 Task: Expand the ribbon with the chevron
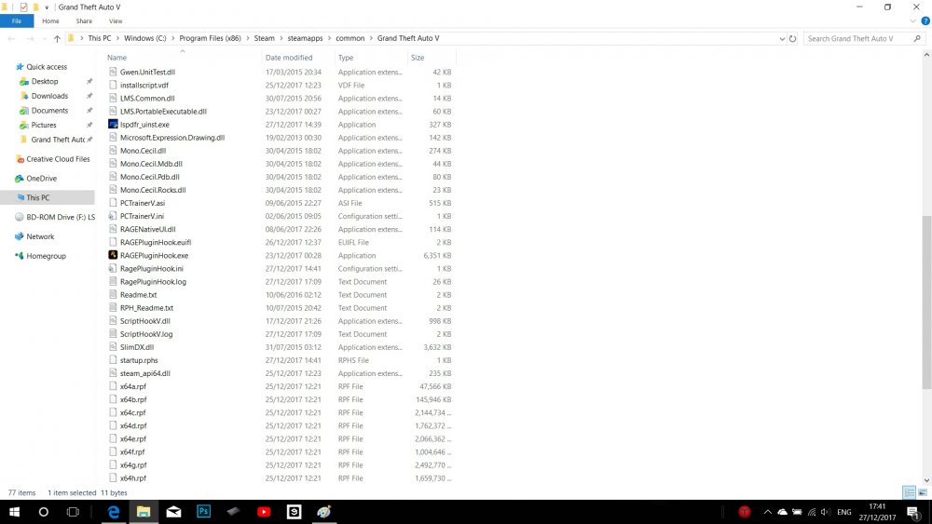point(913,20)
